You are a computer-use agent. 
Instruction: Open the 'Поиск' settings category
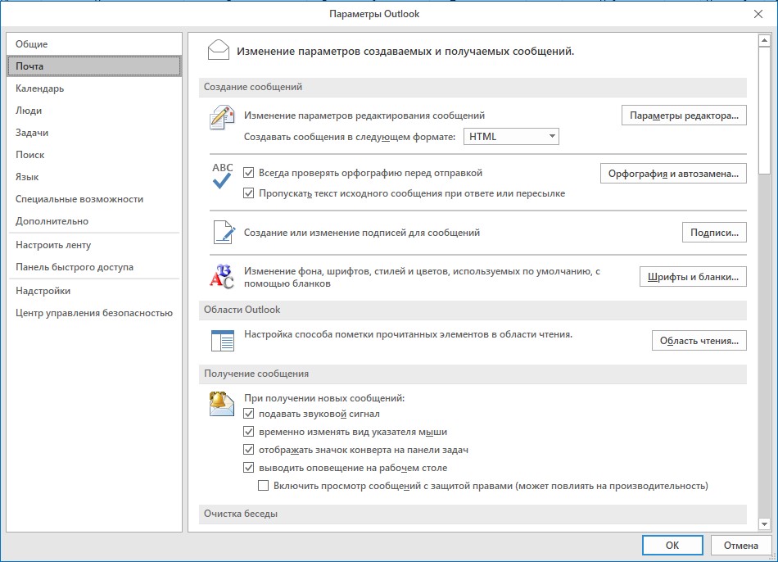(94, 154)
